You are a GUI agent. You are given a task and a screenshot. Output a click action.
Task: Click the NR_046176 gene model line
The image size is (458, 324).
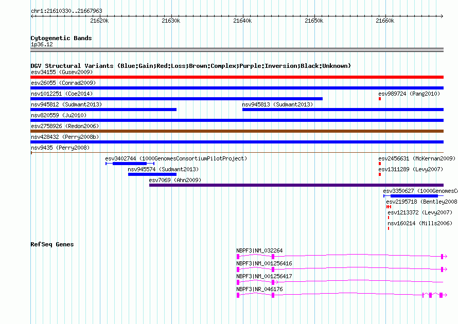click(x=342, y=295)
